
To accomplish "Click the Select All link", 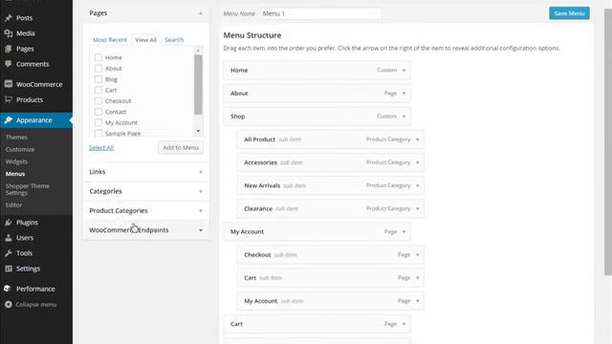I will point(101,147).
